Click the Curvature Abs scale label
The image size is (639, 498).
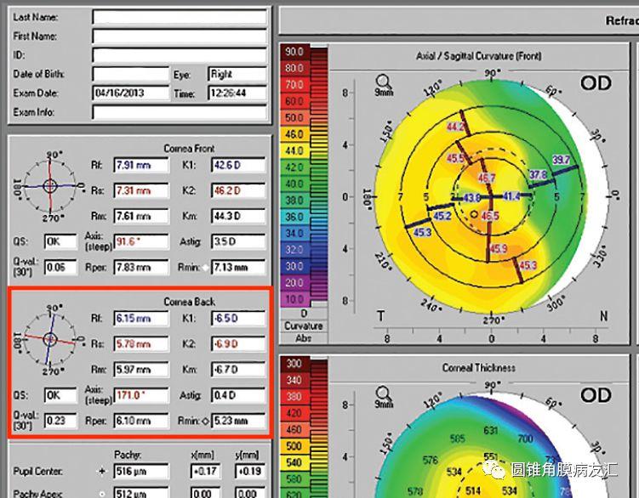[x=304, y=332]
